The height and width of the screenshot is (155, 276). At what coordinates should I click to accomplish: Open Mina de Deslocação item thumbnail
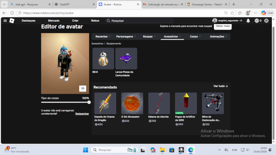(213, 103)
